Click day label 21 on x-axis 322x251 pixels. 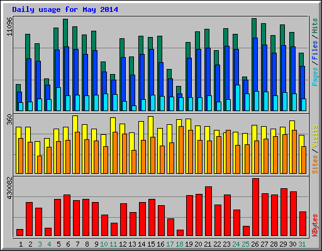click(x=208, y=244)
